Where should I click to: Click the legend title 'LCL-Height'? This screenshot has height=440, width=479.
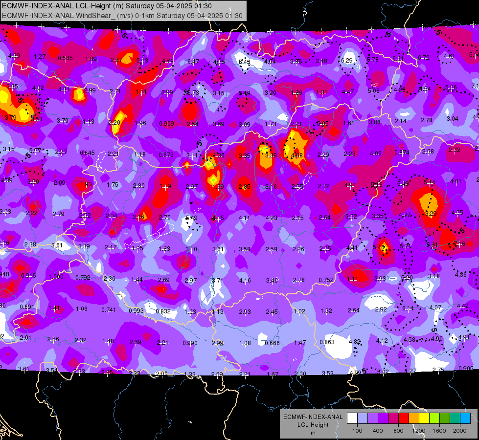click(313, 425)
